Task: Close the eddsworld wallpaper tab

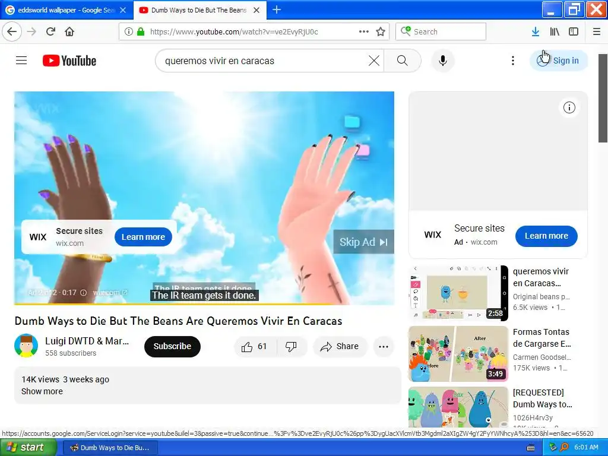Action: coord(123,10)
